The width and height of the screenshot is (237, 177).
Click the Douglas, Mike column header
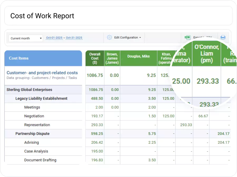(x=139, y=56)
